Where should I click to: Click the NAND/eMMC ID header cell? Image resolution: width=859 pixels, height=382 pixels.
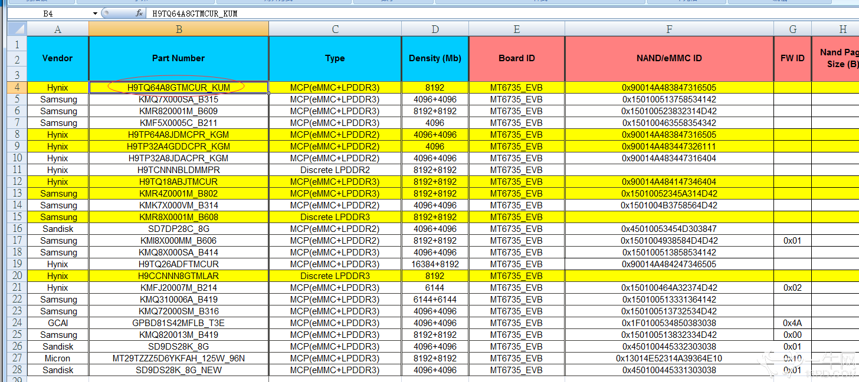coord(669,58)
